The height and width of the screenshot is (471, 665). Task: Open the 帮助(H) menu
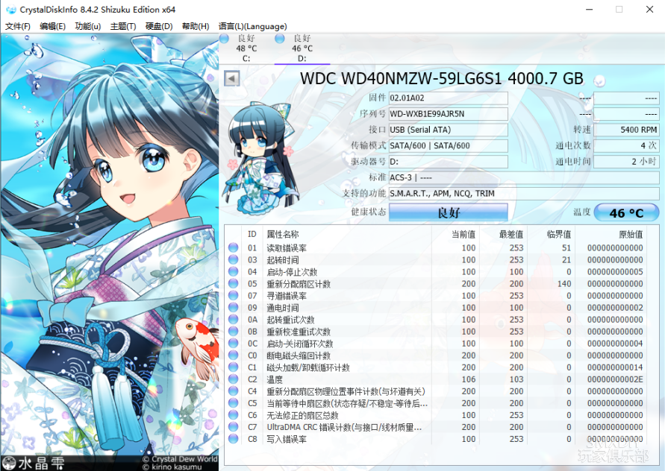point(196,26)
